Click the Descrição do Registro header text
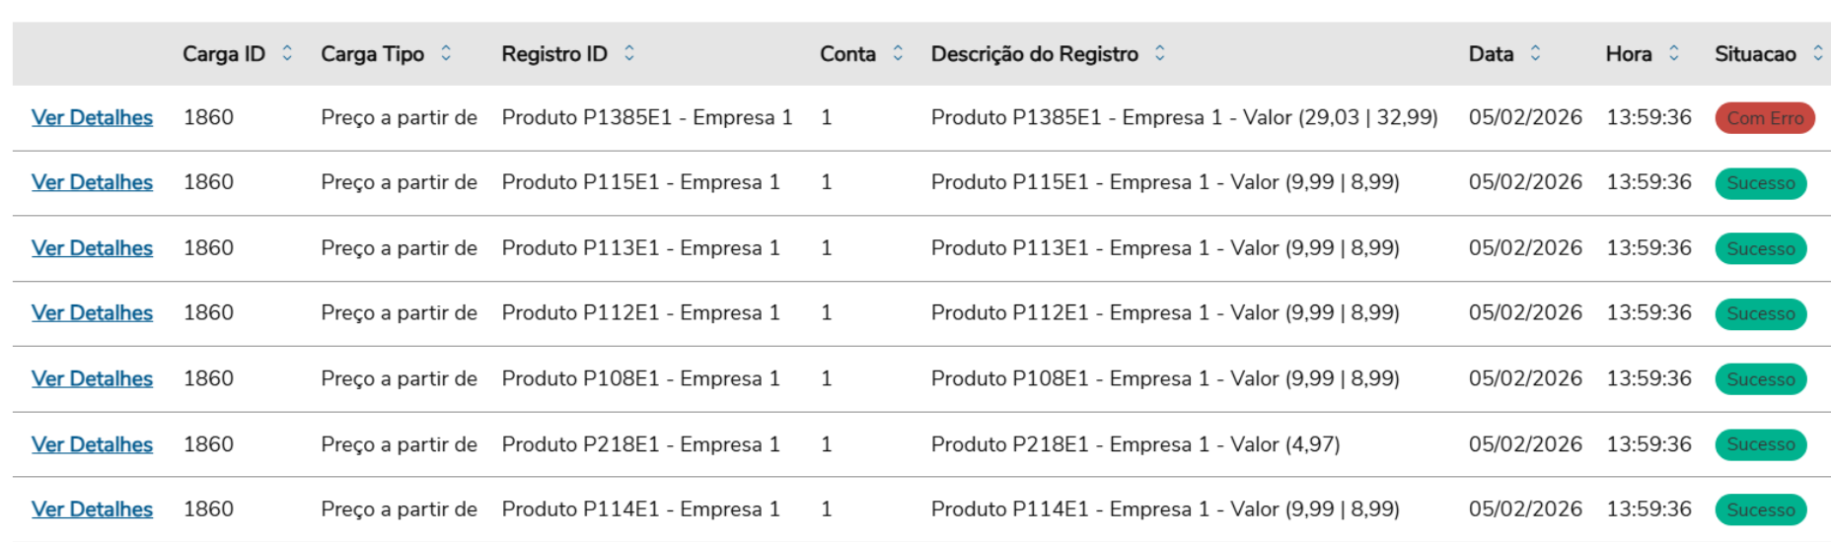Screen dimensions: 1831x542 coord(1034,54)
